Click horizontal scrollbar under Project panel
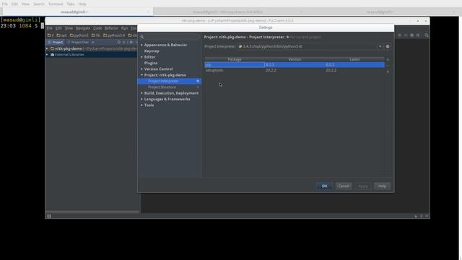The width and height of the screenshot is (462, 260). point(92,212)
